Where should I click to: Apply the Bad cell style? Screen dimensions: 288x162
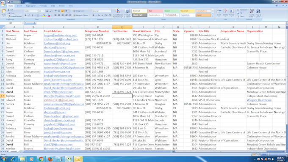155,11
